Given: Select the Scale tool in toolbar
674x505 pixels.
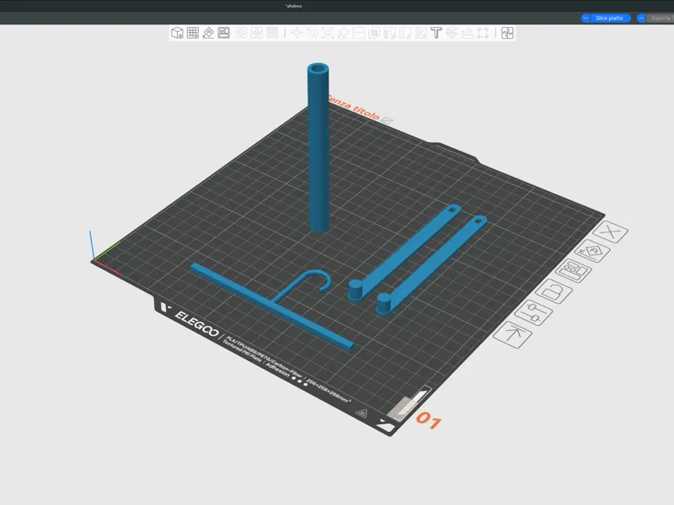Looking at the screenshot, I should 328,33.
